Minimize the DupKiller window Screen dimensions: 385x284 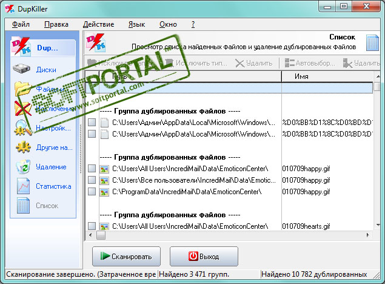click(327, 7)
